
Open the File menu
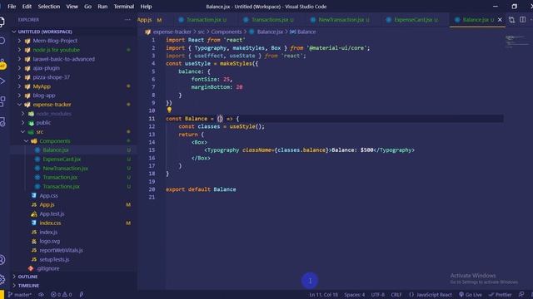pyautogui.click(x=12, y=7)
